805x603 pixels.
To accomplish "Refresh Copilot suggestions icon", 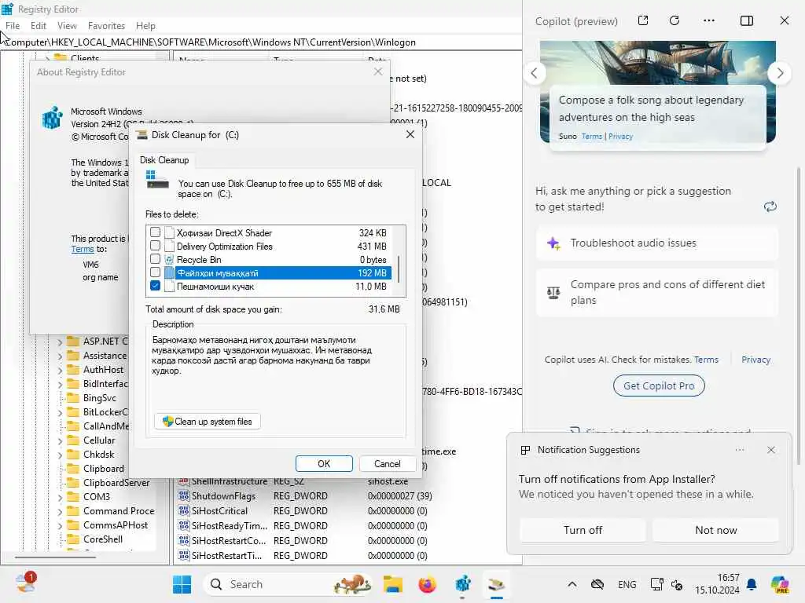I will (x=770, y=206).
